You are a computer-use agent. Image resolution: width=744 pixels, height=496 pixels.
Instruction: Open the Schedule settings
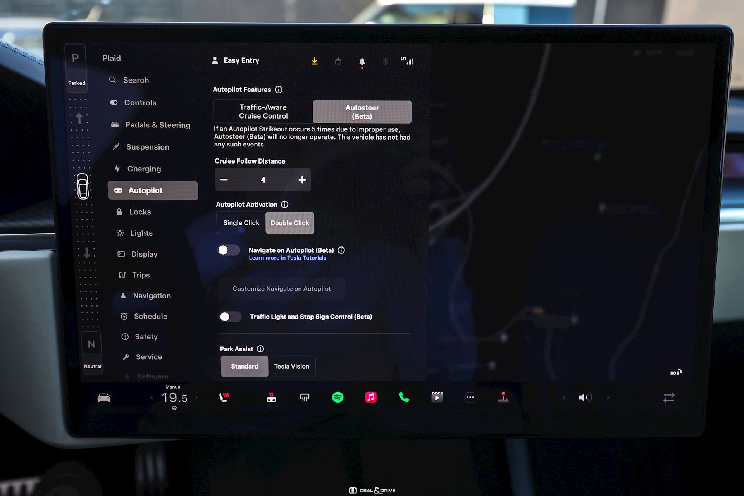(144, 317)
